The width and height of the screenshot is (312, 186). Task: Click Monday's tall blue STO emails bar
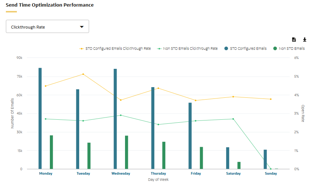(40, 118)
